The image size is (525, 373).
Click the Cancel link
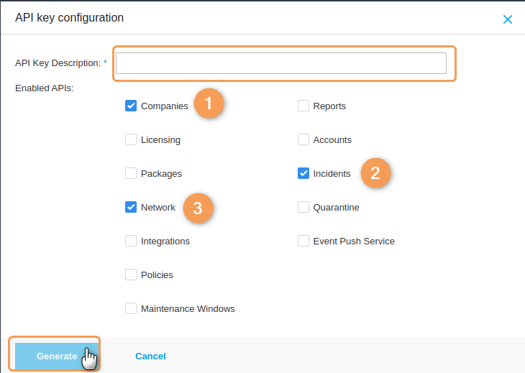coord(150,356)
